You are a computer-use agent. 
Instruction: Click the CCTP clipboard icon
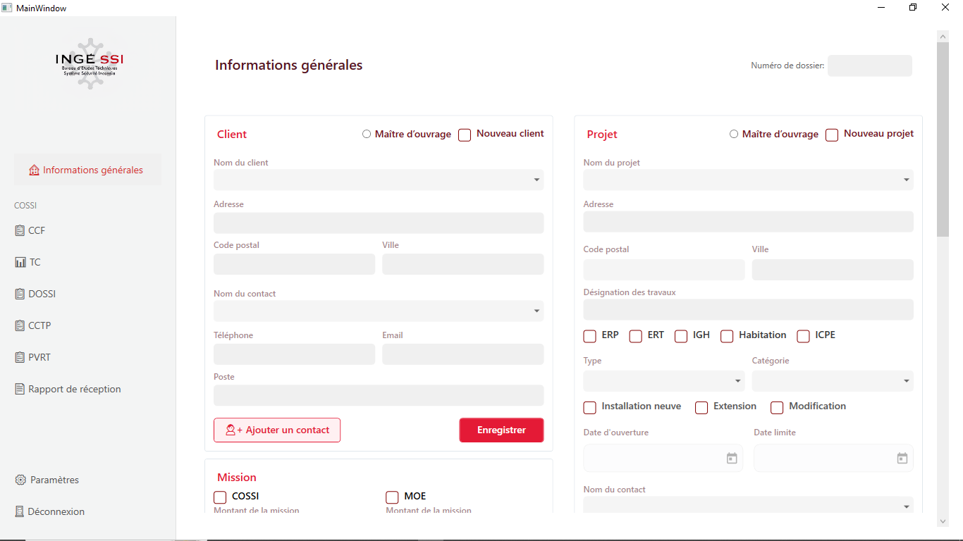click(x=20, y=325)
